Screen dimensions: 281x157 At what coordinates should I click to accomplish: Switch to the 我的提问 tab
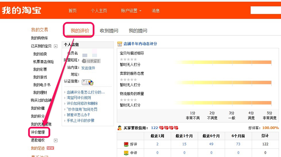[x=138, y=31]
